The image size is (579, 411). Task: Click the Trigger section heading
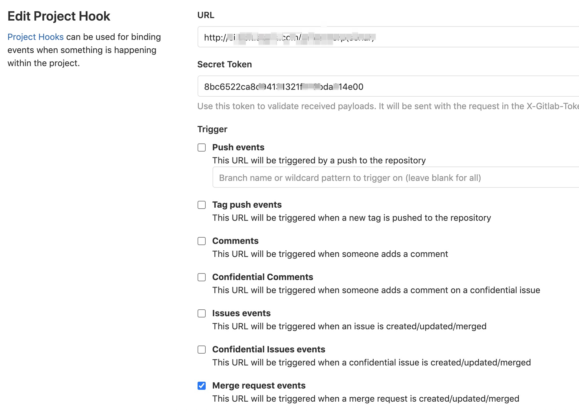click(212, 129)
